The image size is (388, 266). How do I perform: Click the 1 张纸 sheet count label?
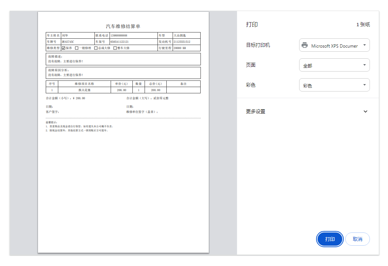coord(363,24)
